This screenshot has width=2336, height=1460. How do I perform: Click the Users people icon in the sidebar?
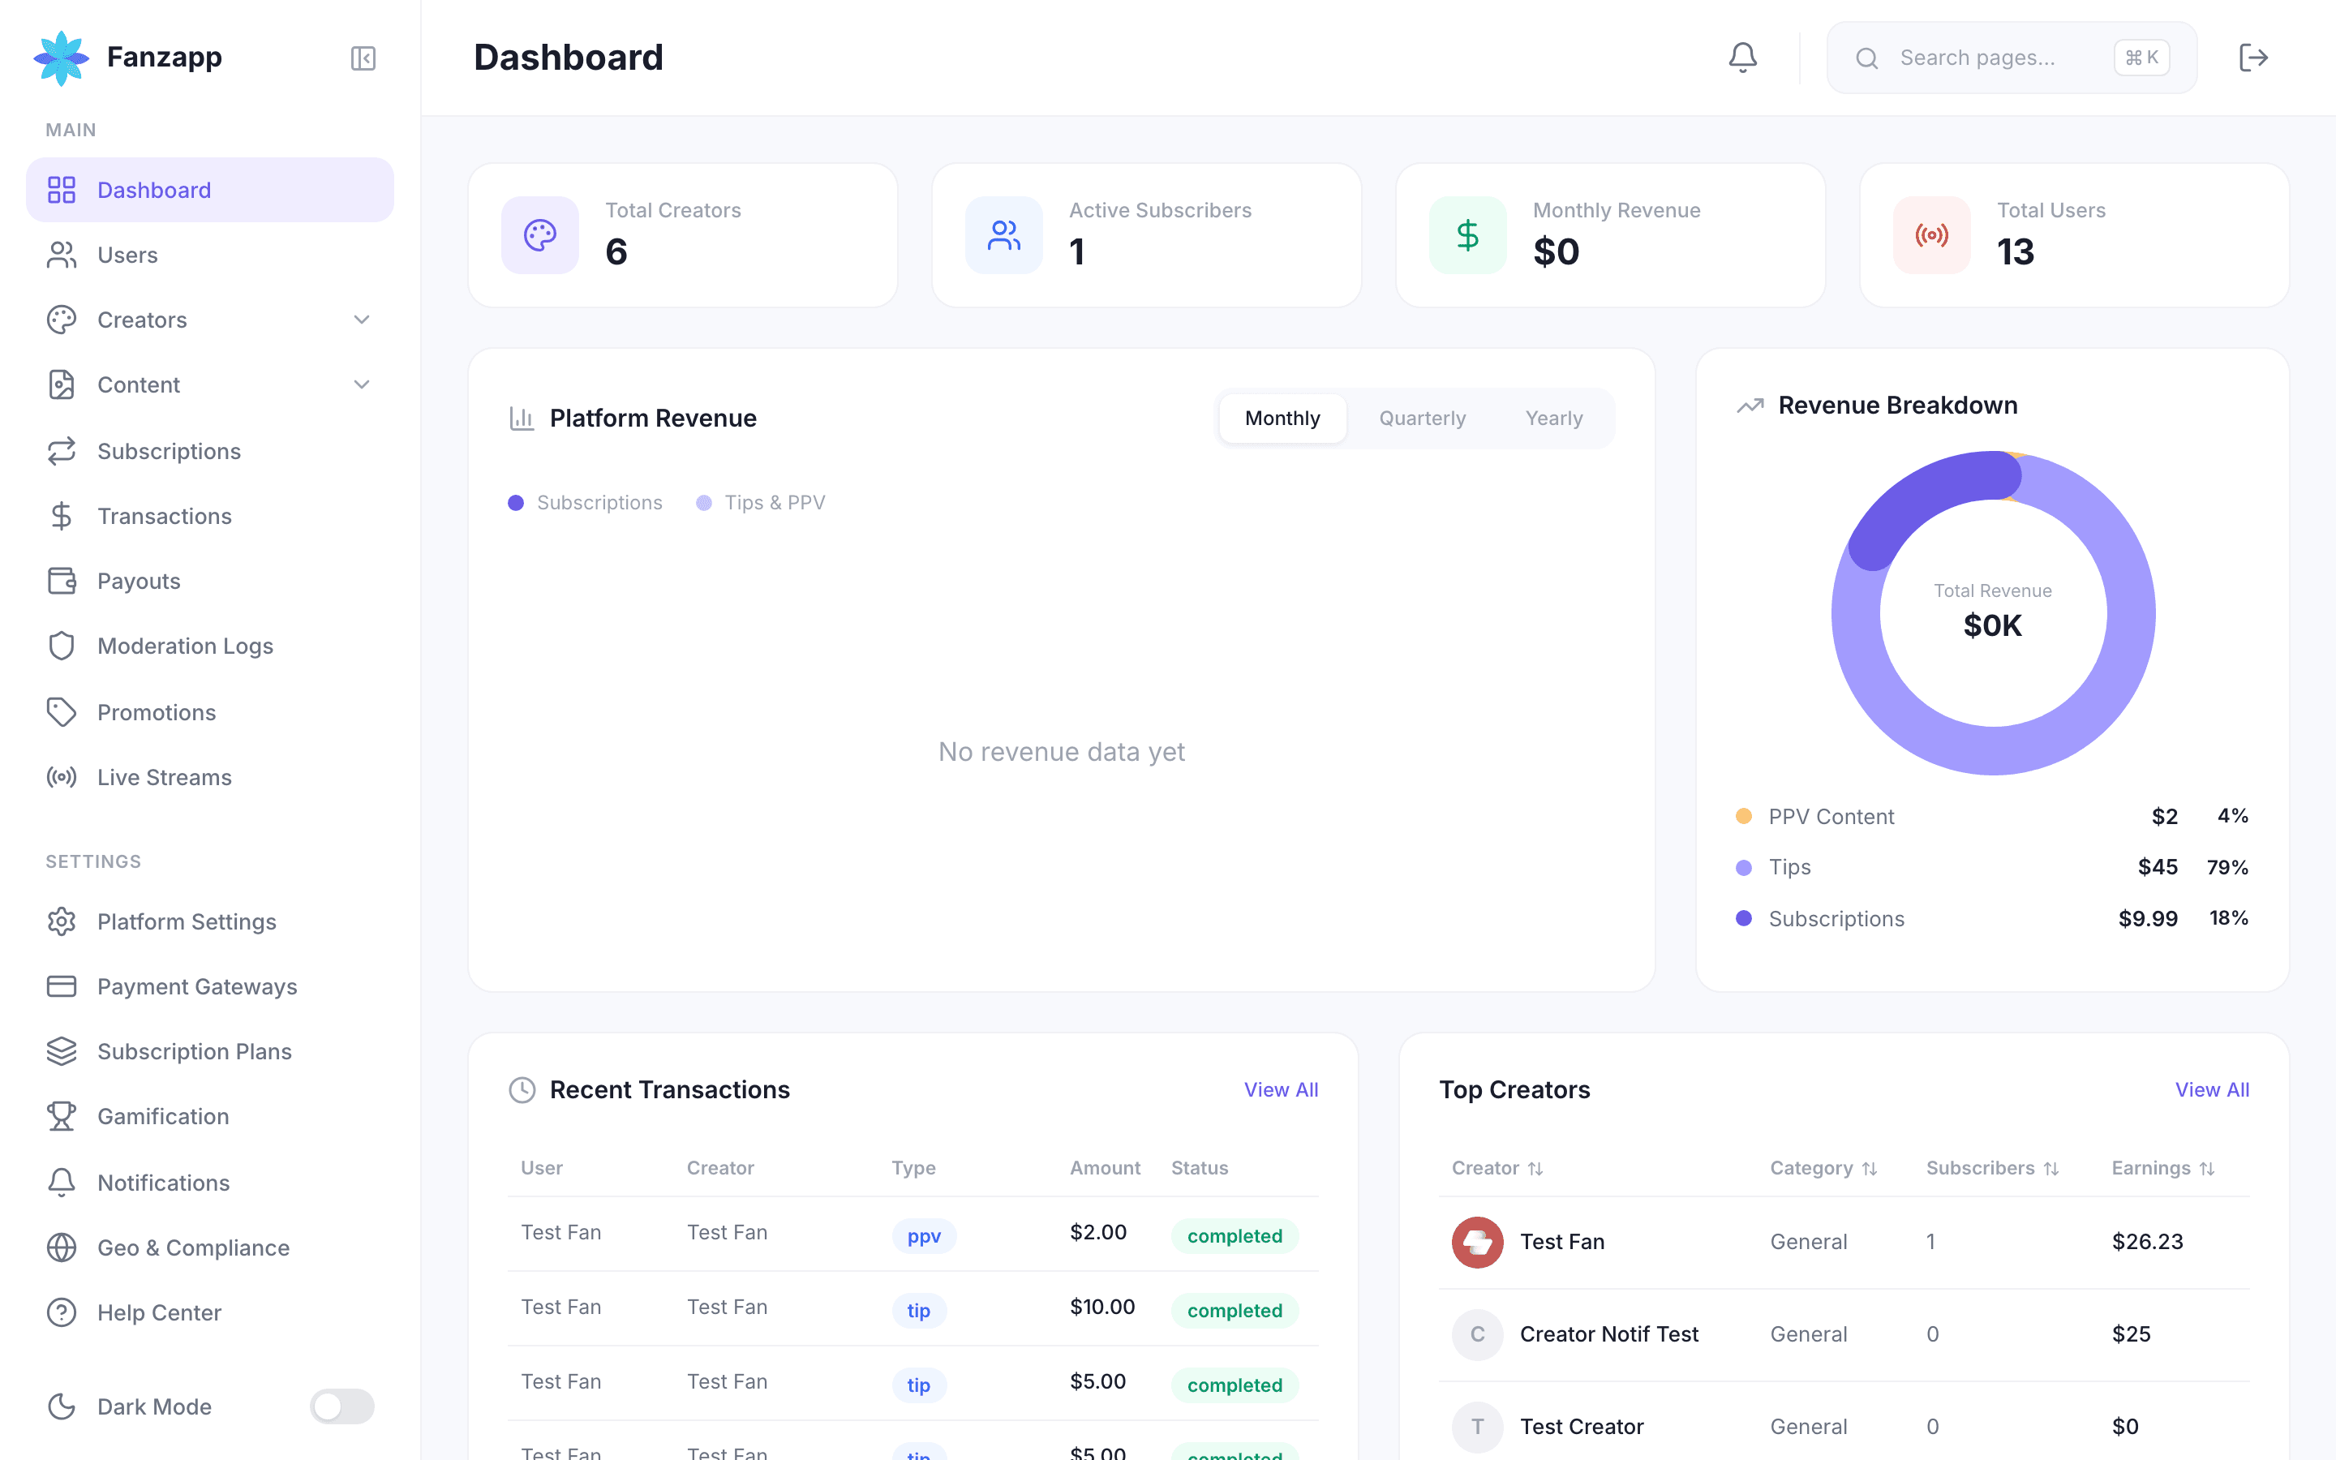tap(62, 255)
